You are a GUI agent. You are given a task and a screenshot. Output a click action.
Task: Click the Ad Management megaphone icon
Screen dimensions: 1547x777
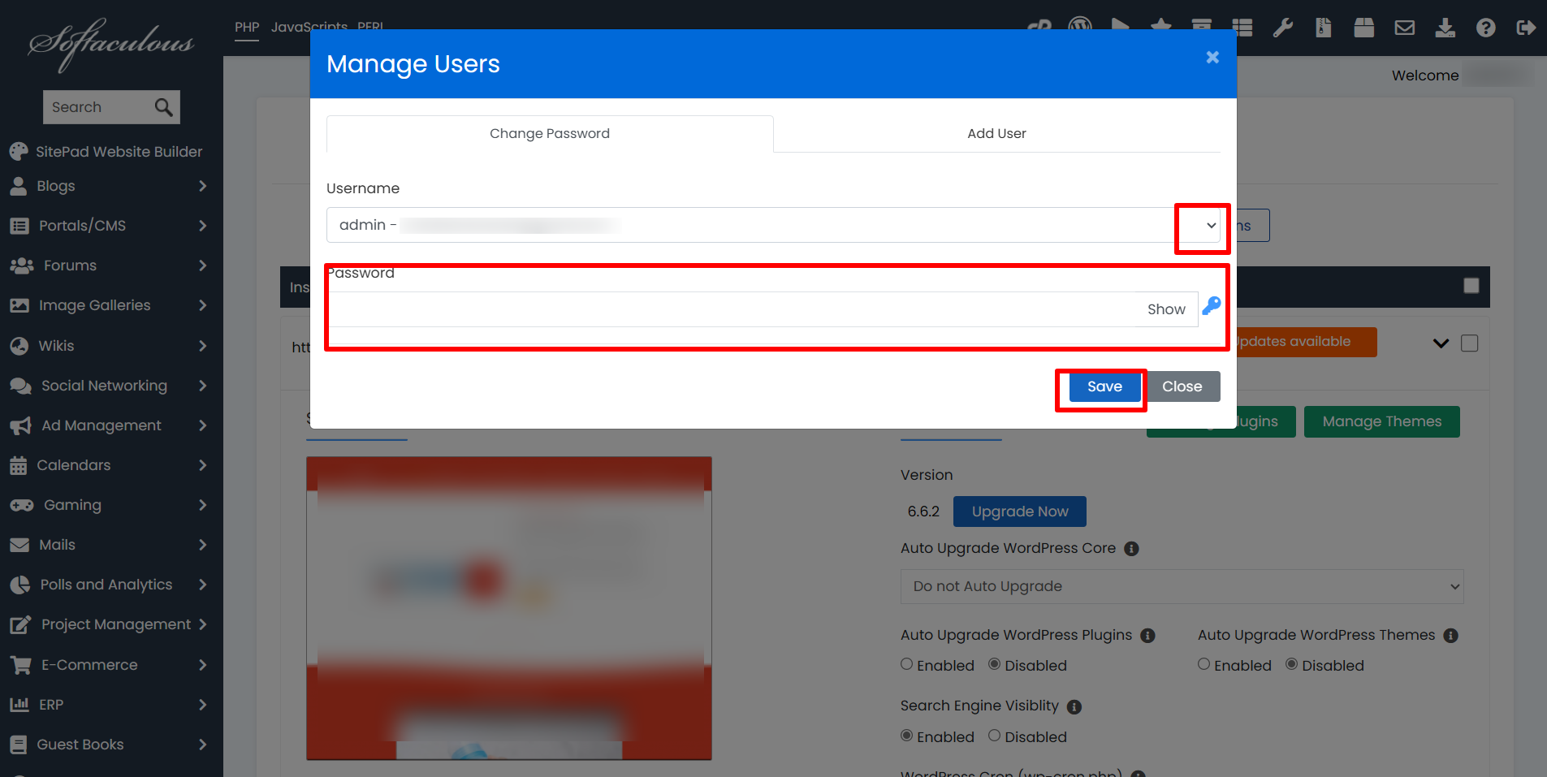[20, 425]
